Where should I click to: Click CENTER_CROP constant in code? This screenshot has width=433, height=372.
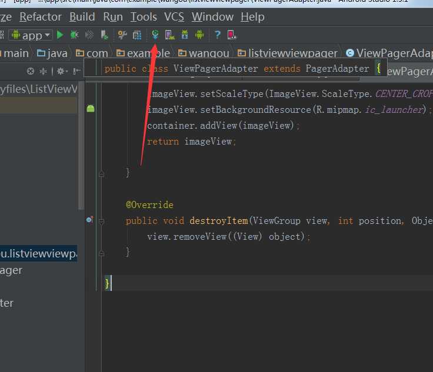point(404,94)
